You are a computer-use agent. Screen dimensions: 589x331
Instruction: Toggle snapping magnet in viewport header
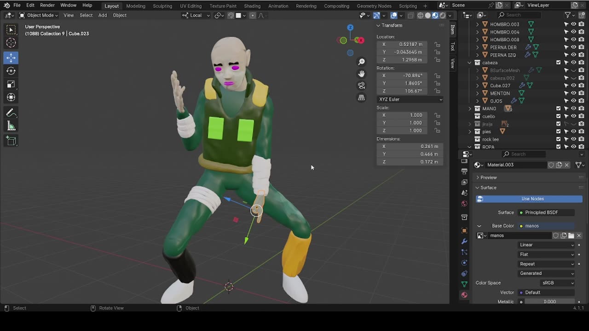point(231,15)
